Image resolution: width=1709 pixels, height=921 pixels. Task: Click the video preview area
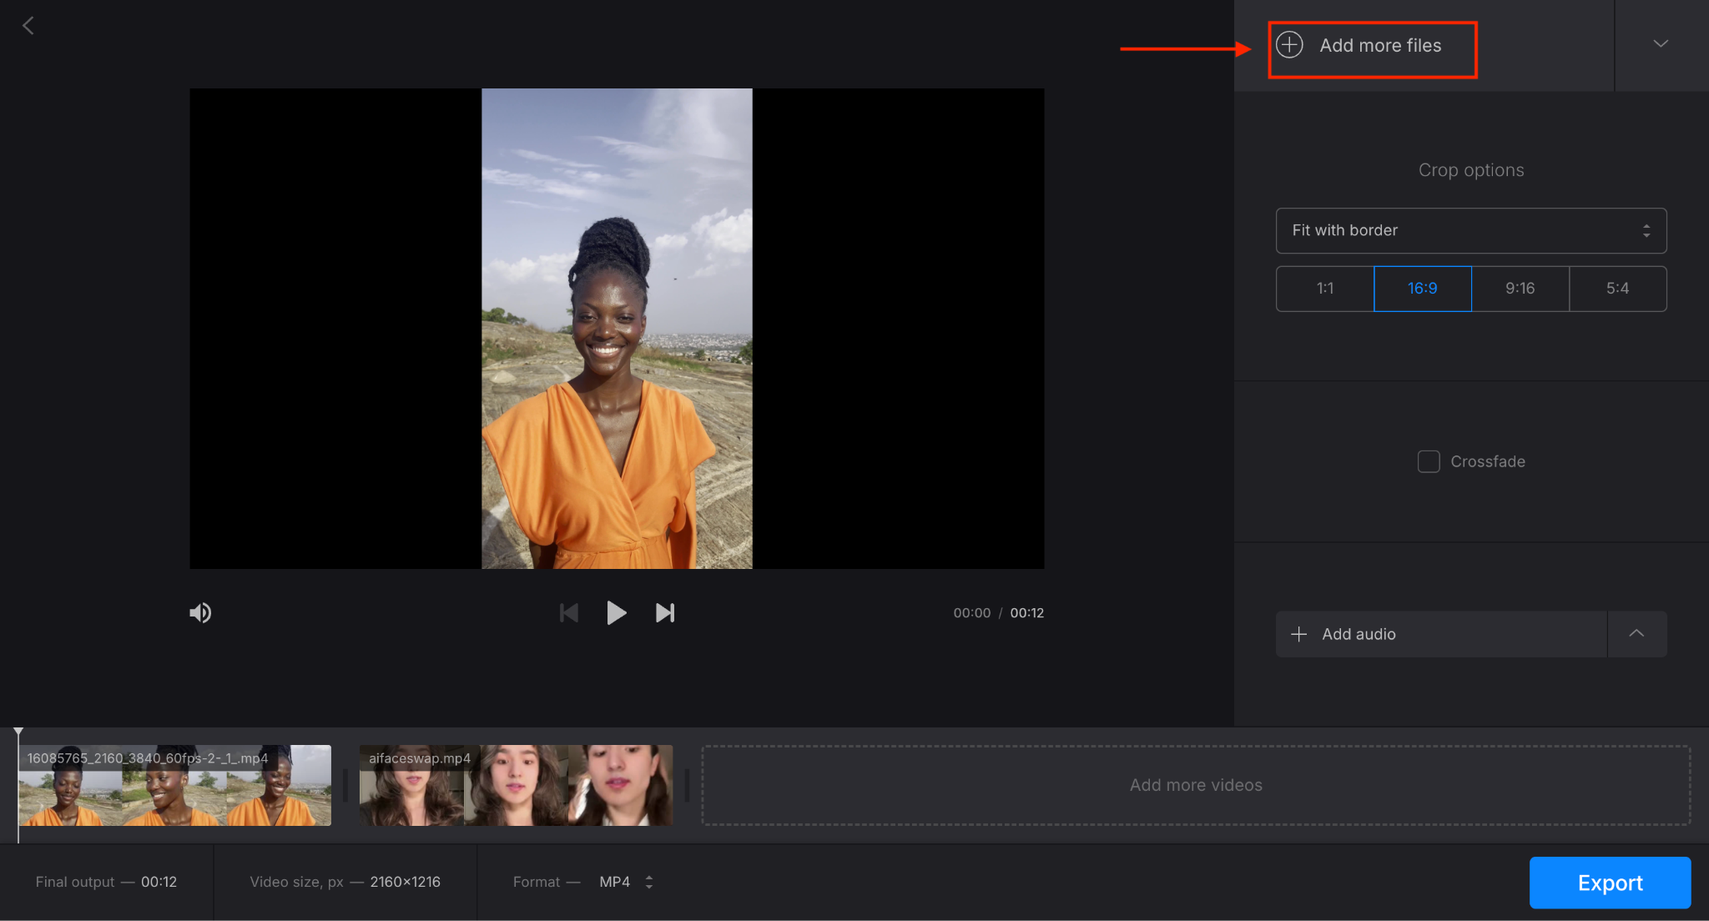(617, 329)
